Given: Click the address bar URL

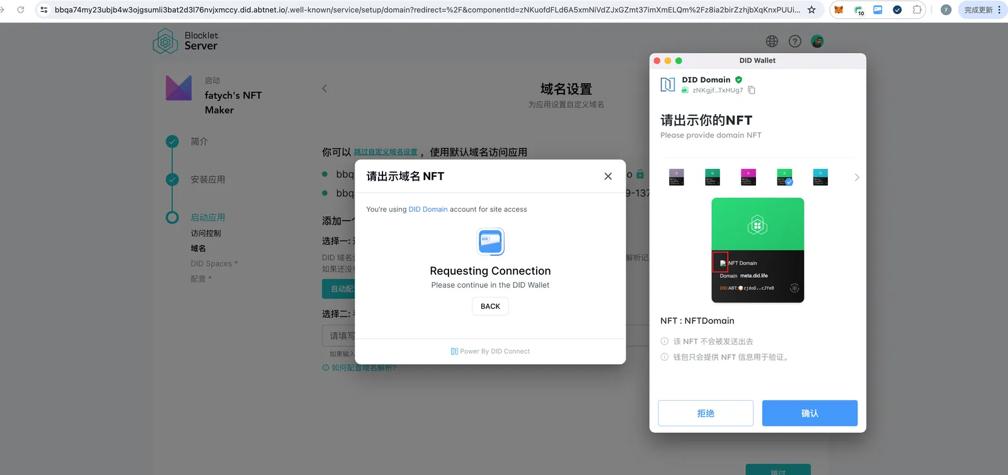Looking at the screenshot, I should tap(427, 10).
